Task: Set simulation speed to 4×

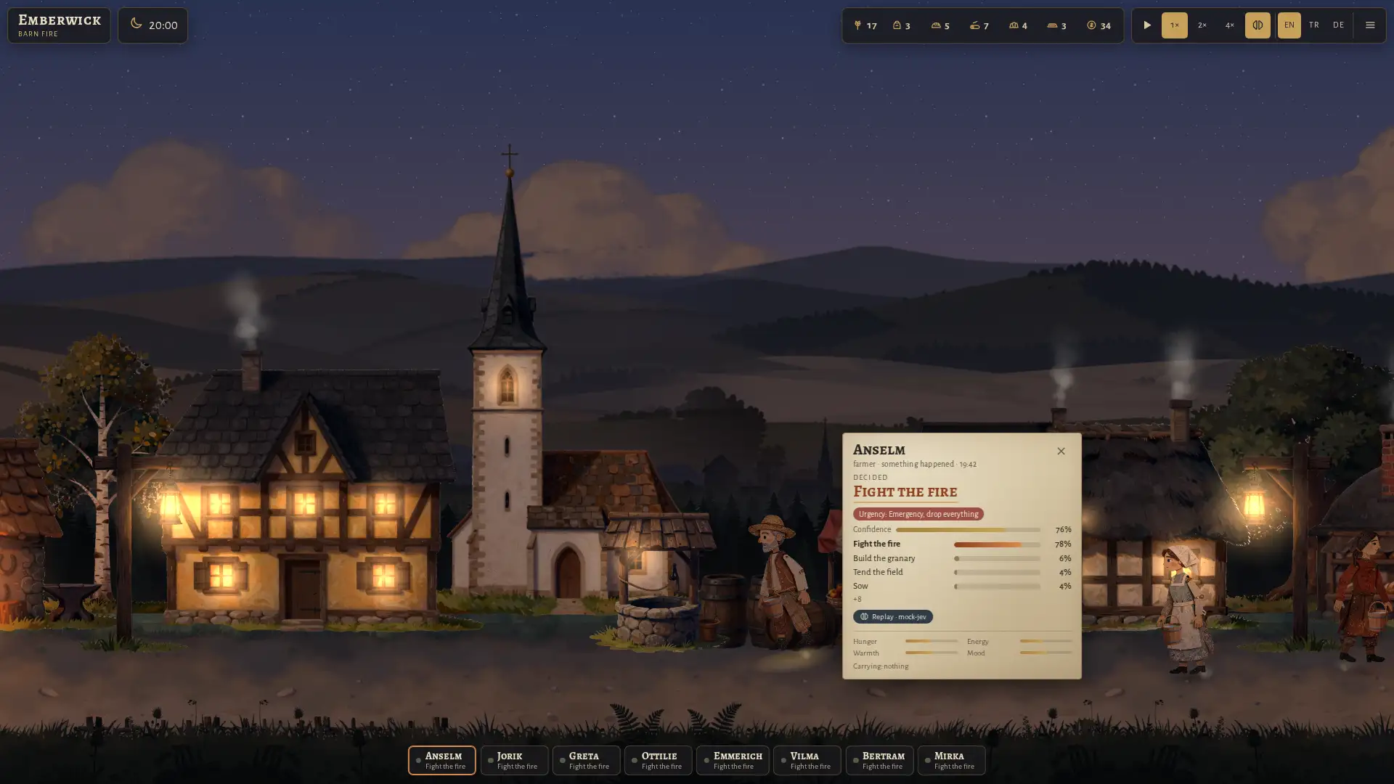Action: click(x=1230, y=25)
